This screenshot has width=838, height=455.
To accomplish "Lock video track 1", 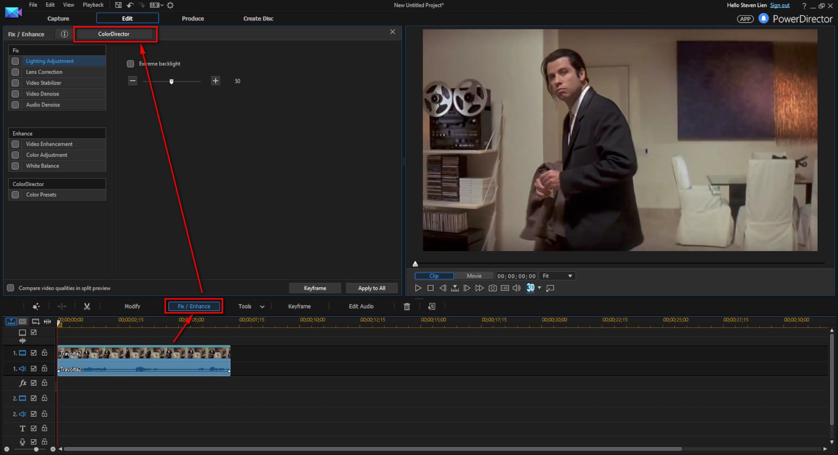I will [x=45, y=353].
